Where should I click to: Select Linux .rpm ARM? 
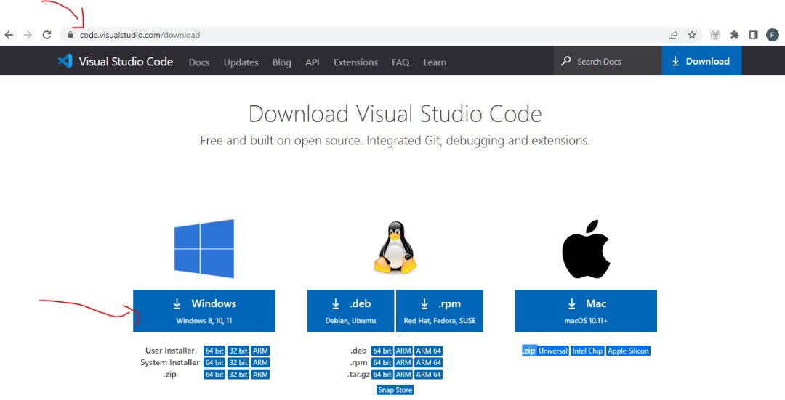coord(403,362)
